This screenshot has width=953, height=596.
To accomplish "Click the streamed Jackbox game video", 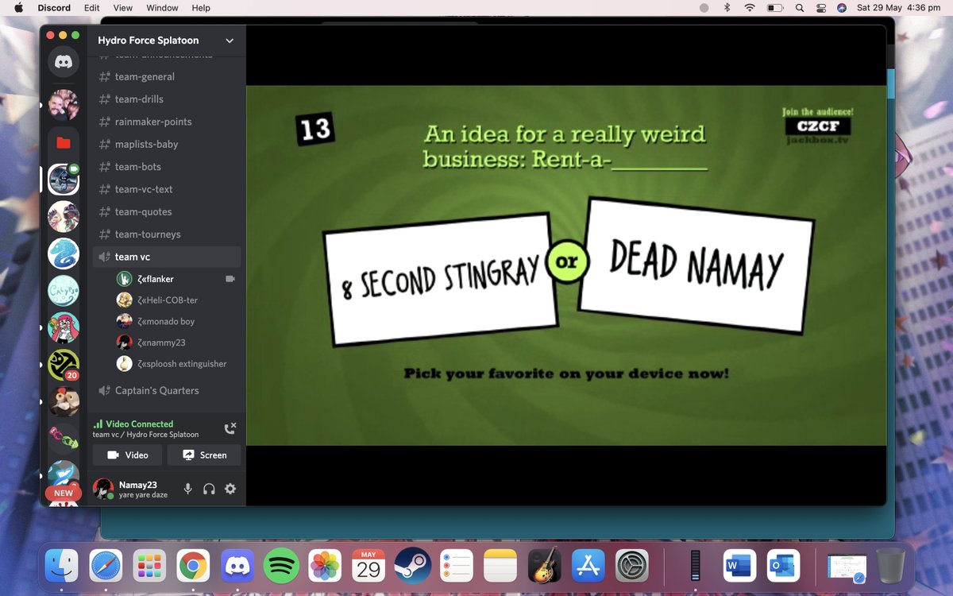I will 565,265.
